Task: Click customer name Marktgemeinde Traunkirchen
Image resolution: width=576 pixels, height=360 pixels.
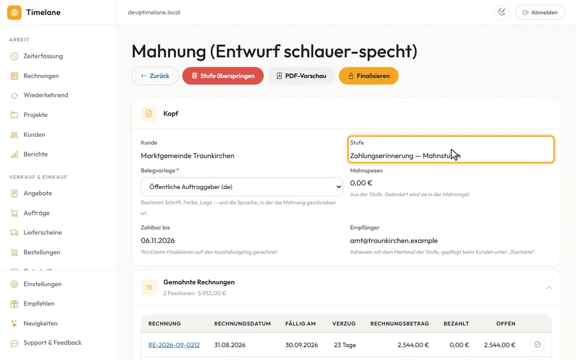Action: (x=188, y=156)
